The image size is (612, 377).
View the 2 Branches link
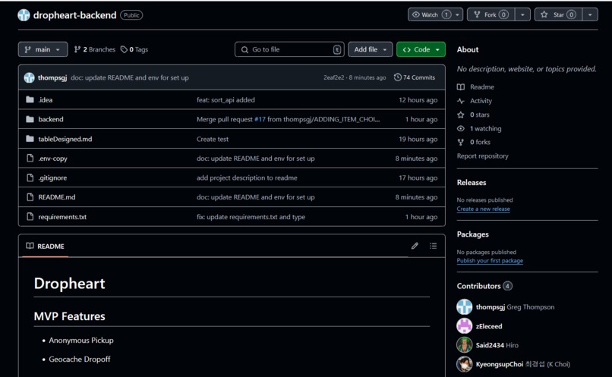pyautogui.click(x=95, y=49)
